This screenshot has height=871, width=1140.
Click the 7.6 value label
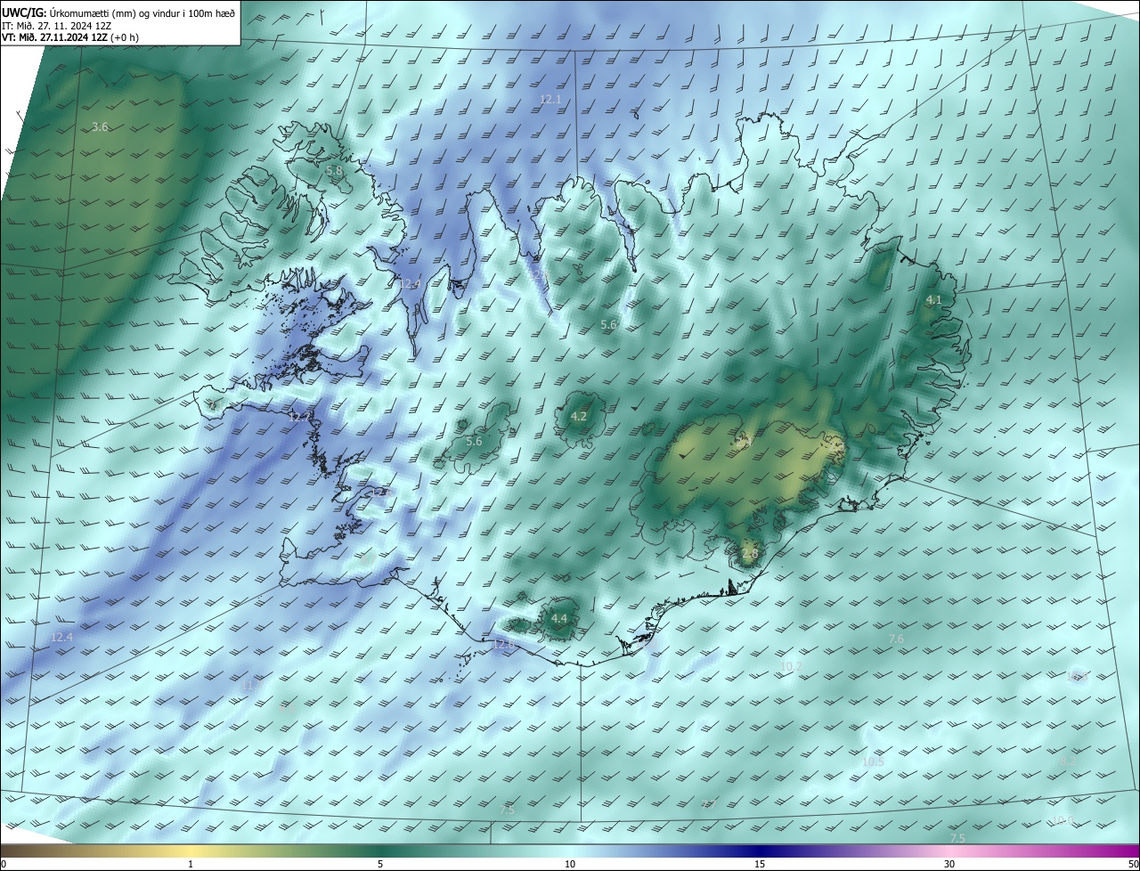coord(896,639)
